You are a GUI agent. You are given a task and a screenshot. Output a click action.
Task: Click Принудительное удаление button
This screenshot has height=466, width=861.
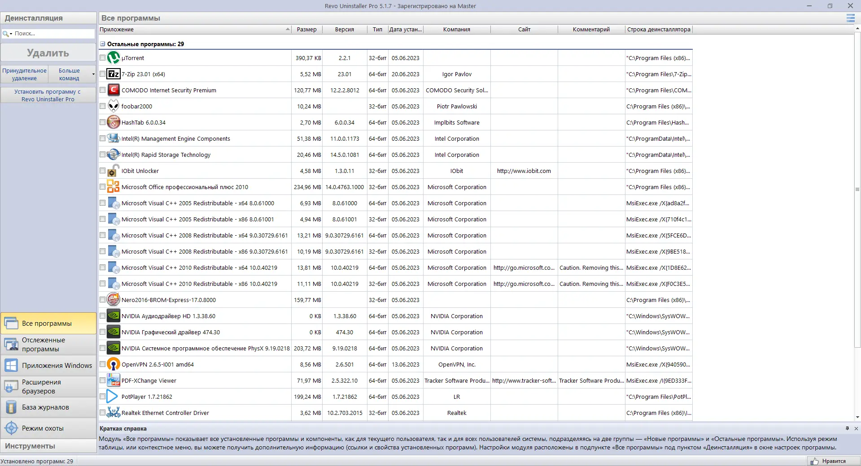coord(24,74)
